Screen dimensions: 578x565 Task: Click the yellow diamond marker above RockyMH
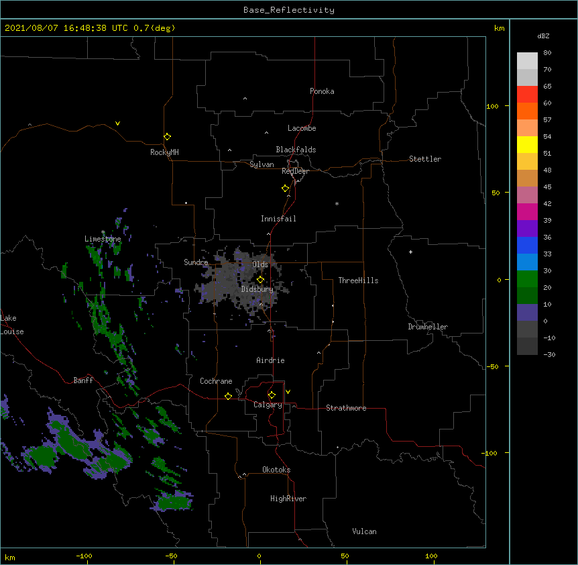tap(167, 136)
